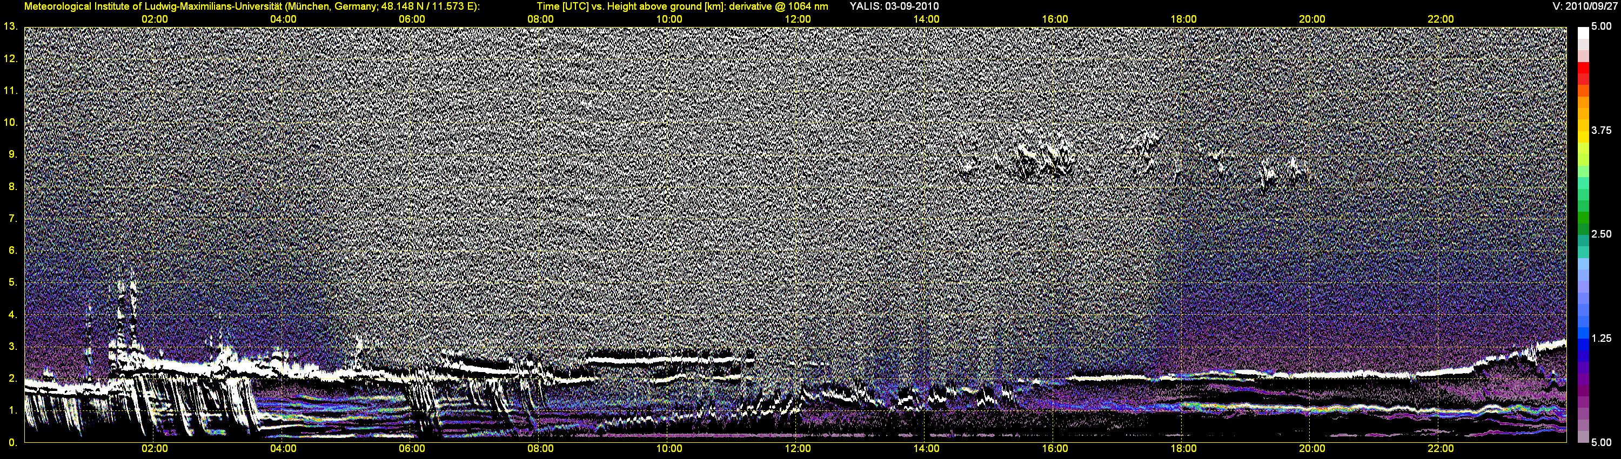Select "16:00" on the bottom time axis
This screenshot has width=1621, height=459.
pos(1055,448)
